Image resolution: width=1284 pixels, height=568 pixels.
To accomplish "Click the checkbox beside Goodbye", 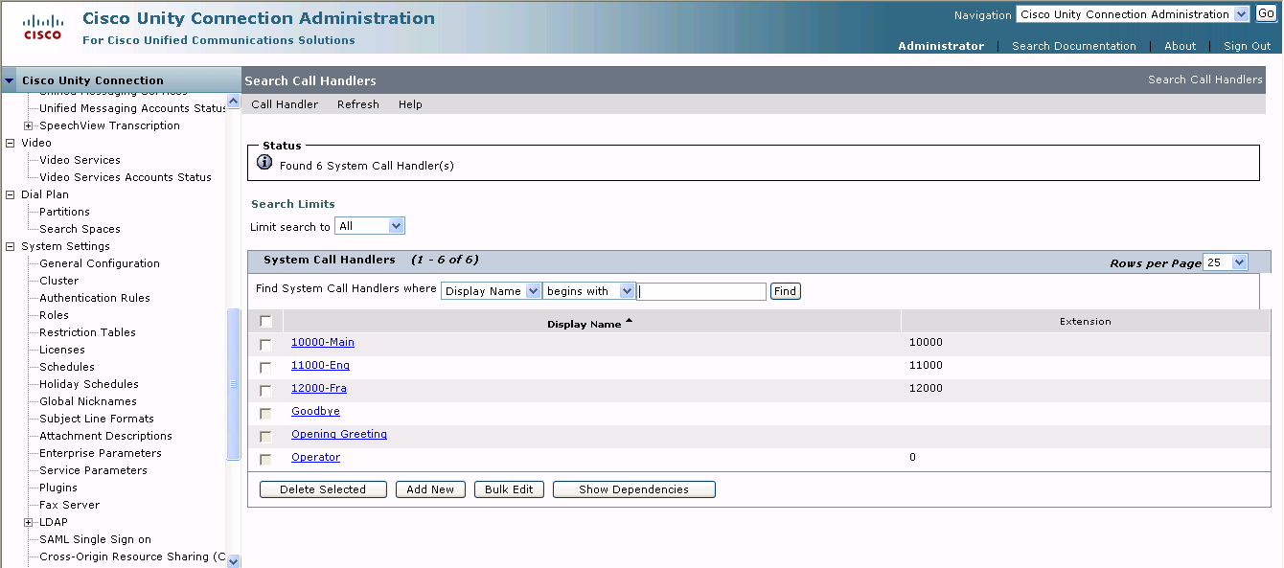I will 265,413.
